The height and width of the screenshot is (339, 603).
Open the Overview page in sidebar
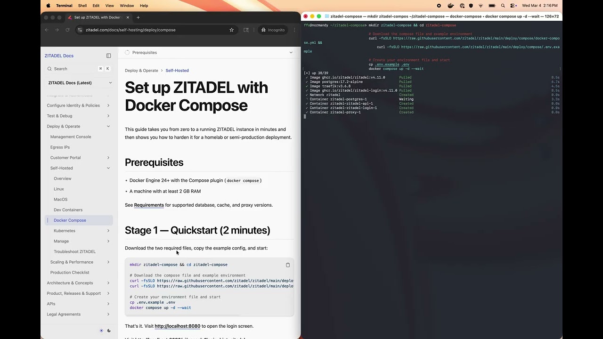click(x=63, y=178)
